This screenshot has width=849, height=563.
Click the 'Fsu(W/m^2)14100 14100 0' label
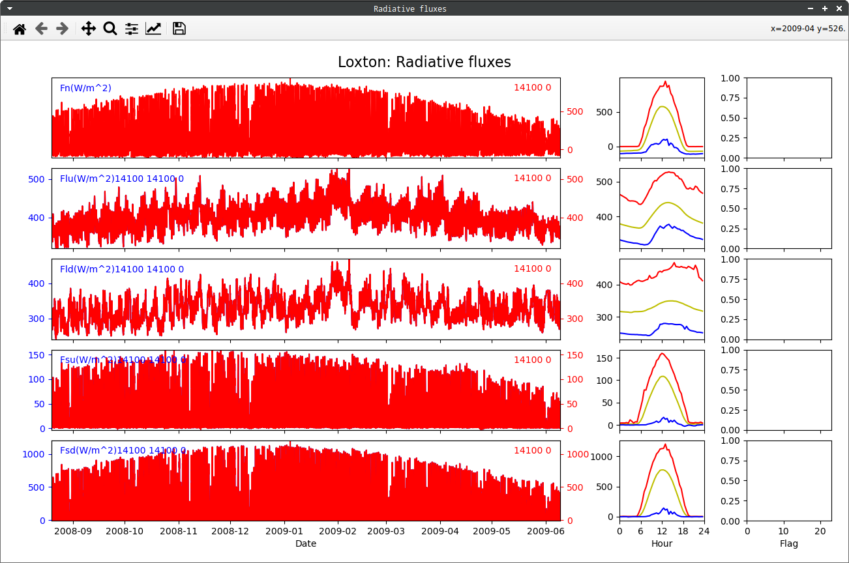click(x=123, y=360)
